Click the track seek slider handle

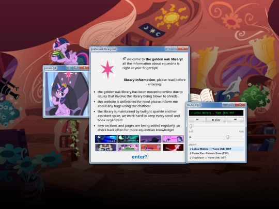191,126
